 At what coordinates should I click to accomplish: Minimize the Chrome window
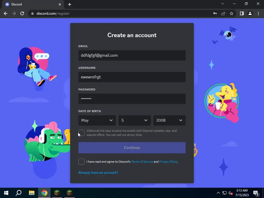pos(234,4)
